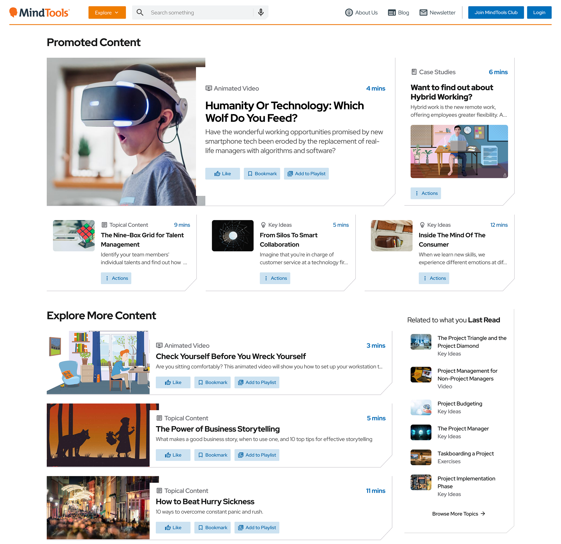561x544 pixels.
Task: Open the About Us page
Action: [361, 13]
